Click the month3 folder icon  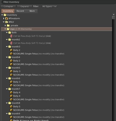pyautogui.click(x=10, y=47)
